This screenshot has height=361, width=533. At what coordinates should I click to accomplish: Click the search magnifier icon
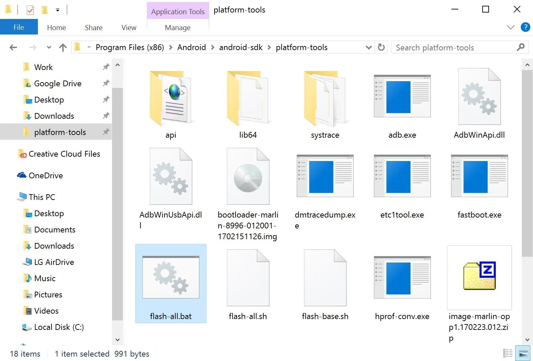pyautogui.click(x=520, y=47)
